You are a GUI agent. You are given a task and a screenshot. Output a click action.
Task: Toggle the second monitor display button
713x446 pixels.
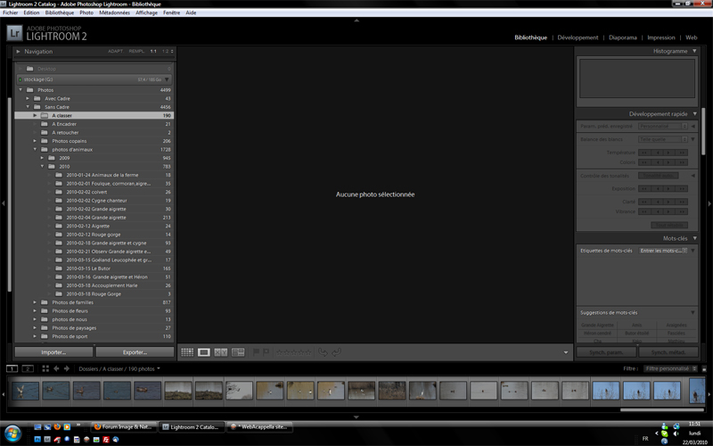click(x=28, y=368)
